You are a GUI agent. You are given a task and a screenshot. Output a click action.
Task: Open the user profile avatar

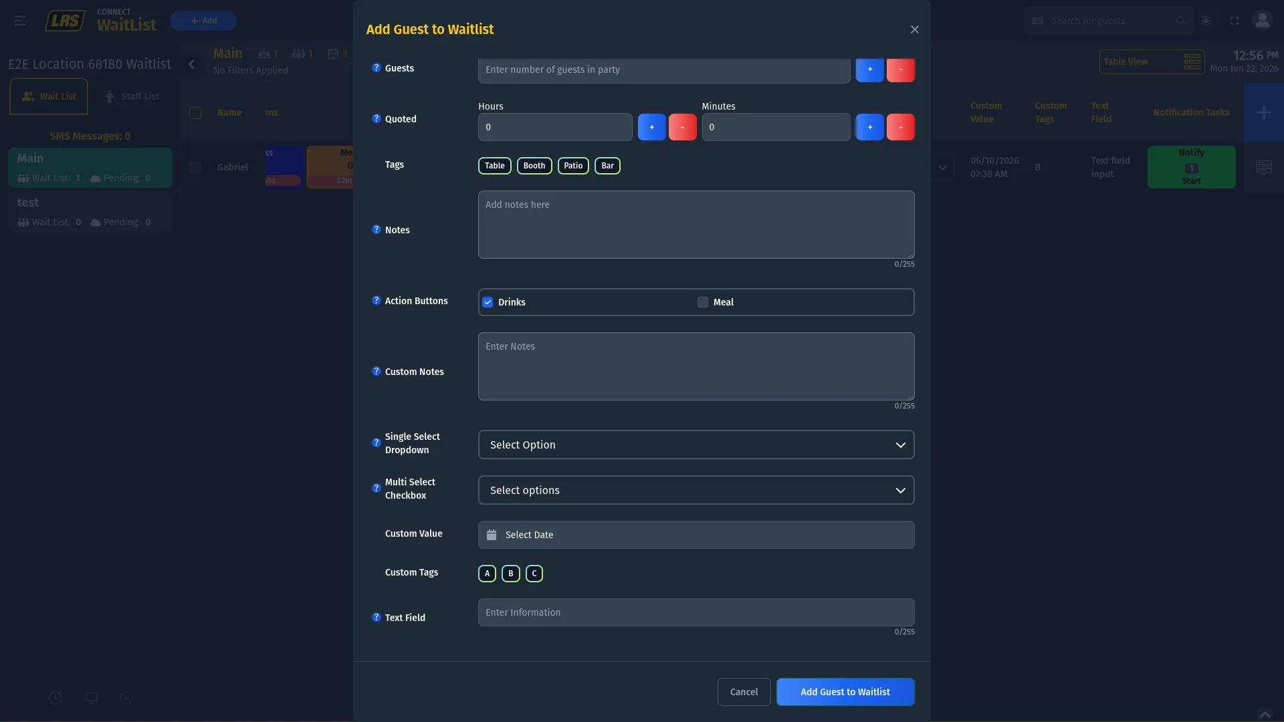(x=1262, y=21)
